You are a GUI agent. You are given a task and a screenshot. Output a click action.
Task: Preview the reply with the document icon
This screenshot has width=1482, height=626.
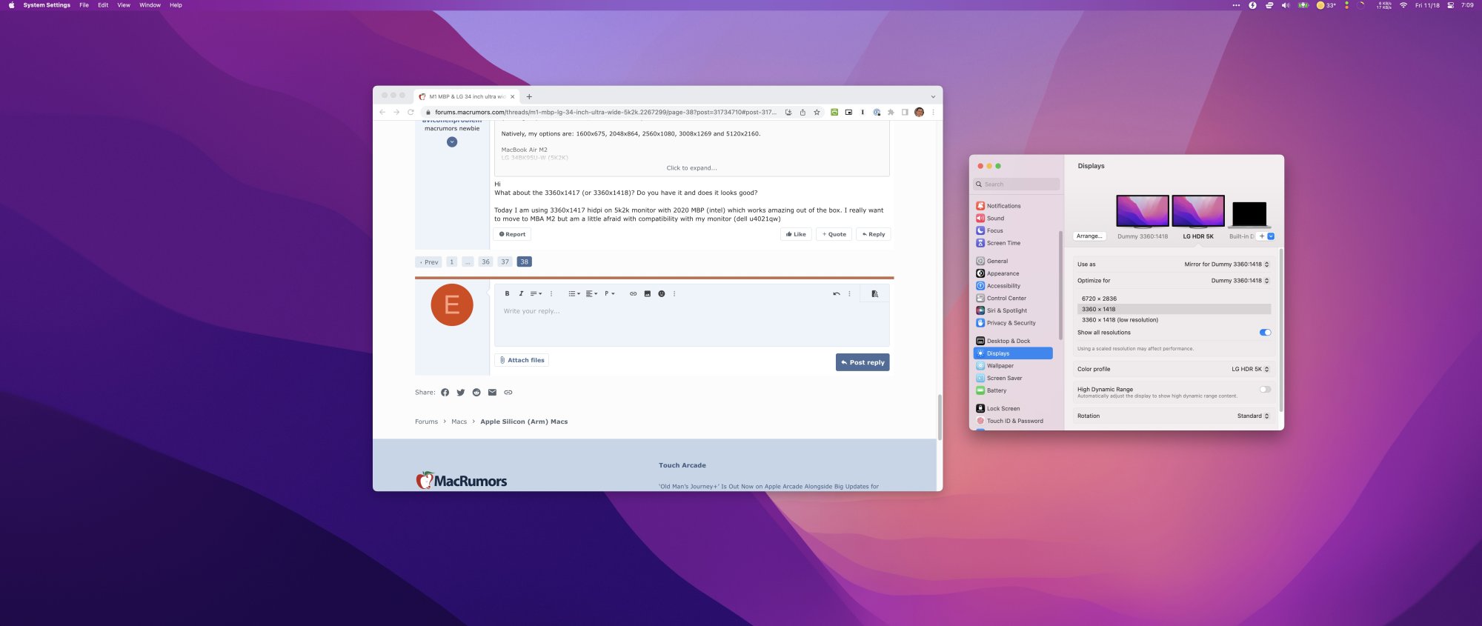tap(874, 293)
